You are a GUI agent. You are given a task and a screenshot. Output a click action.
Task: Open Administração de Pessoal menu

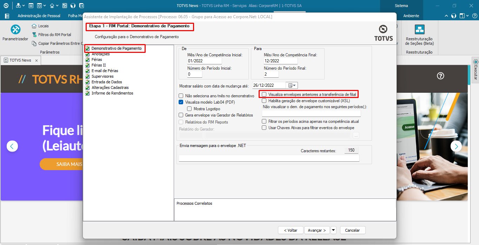pyautogui.click(x=39, y=16)
